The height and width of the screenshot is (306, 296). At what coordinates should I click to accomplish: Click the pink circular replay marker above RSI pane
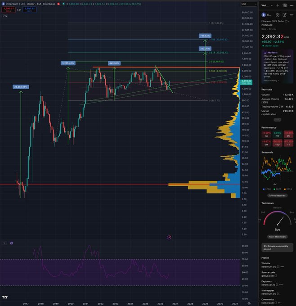pos(169,237)
